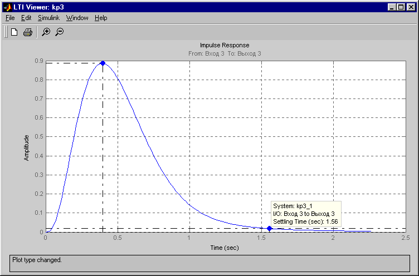Click the Amplitude axis label

(x=26, y=148)
